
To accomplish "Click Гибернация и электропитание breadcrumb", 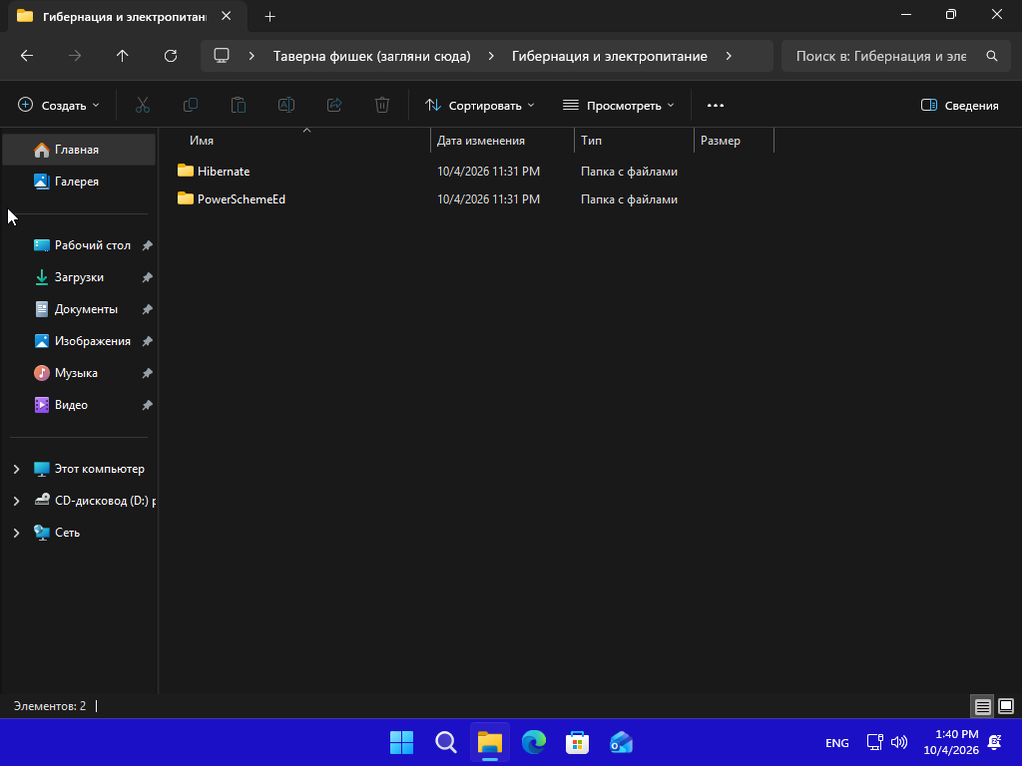I will (x=610, y=56).
